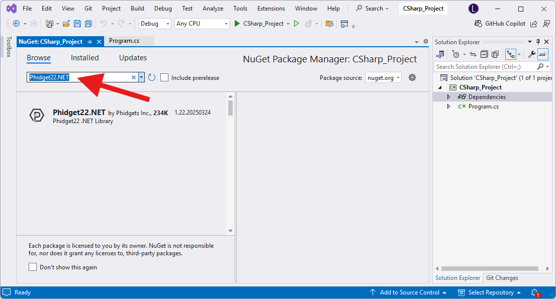Click the Send Feedback person icon
The height and width of the screenshot is (299, 556).
pos(546,24)
